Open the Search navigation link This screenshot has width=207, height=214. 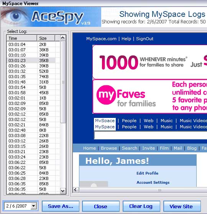[130, 148]
